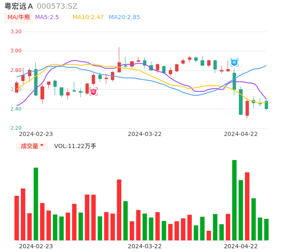Click the 成交量 volume indicator label
The height and width of the screenshot is (252, 286).
(x=29, y=146)
